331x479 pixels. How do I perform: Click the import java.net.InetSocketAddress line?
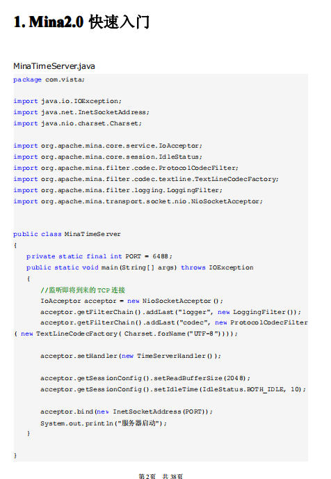[81, 112]
